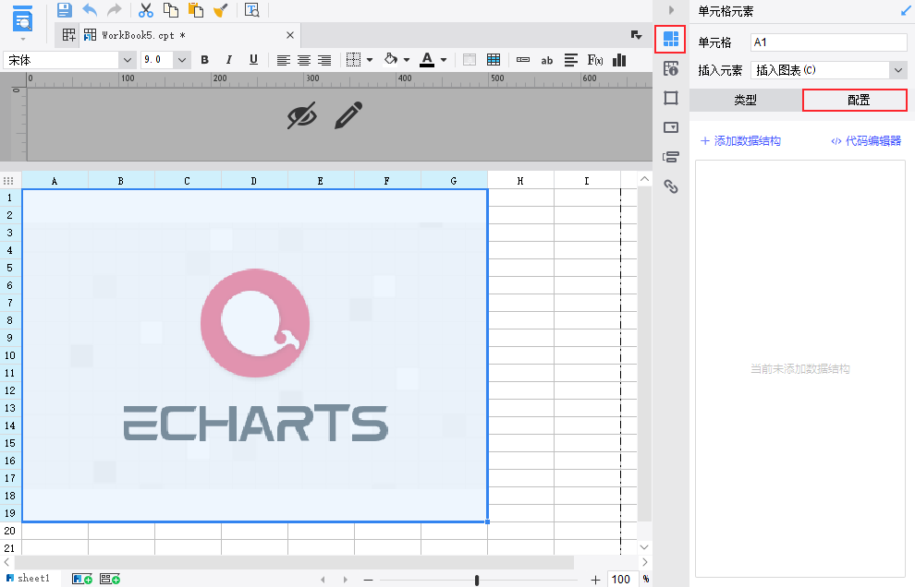Click the cell reference field showing A1
Image resolution: width=915 pixels, height=587 pixels.
[829, 42]
